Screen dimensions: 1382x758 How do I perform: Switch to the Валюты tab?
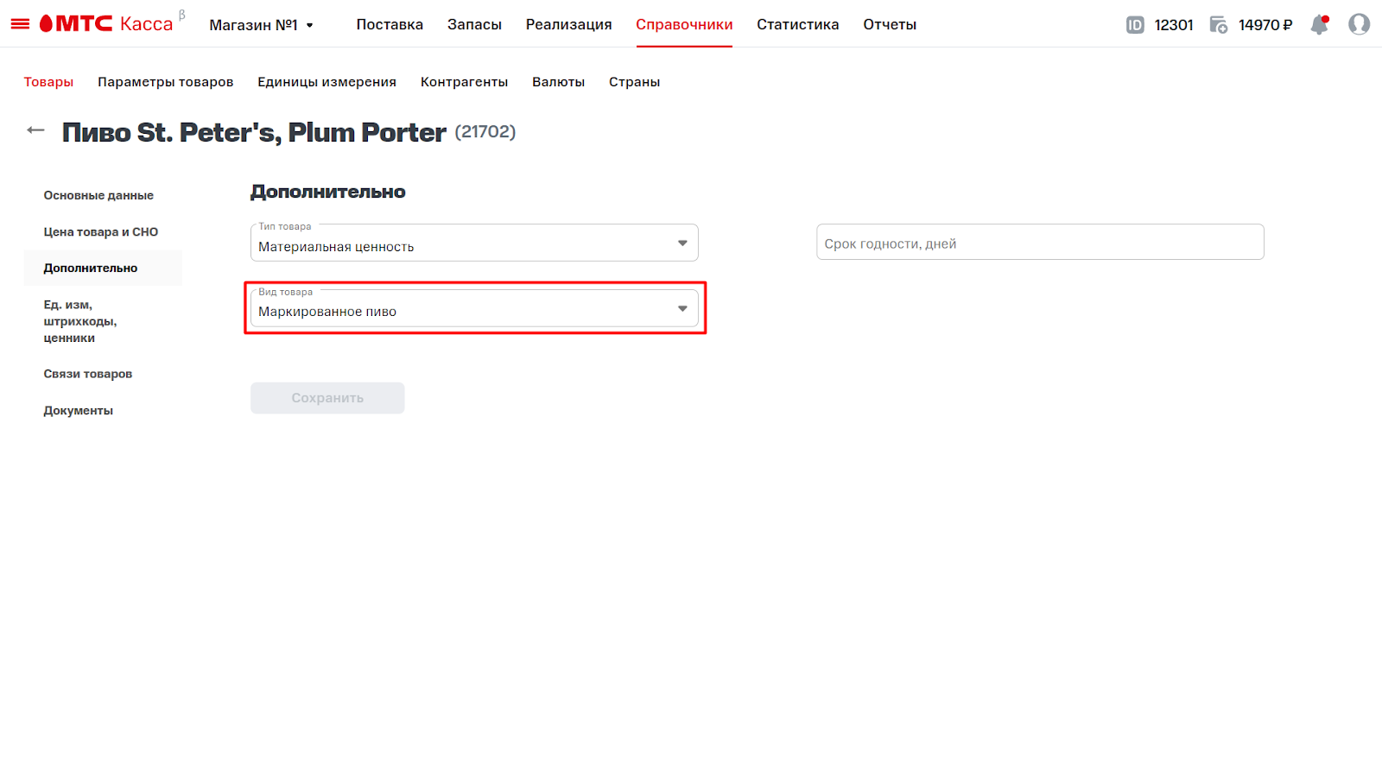(558, 82)
